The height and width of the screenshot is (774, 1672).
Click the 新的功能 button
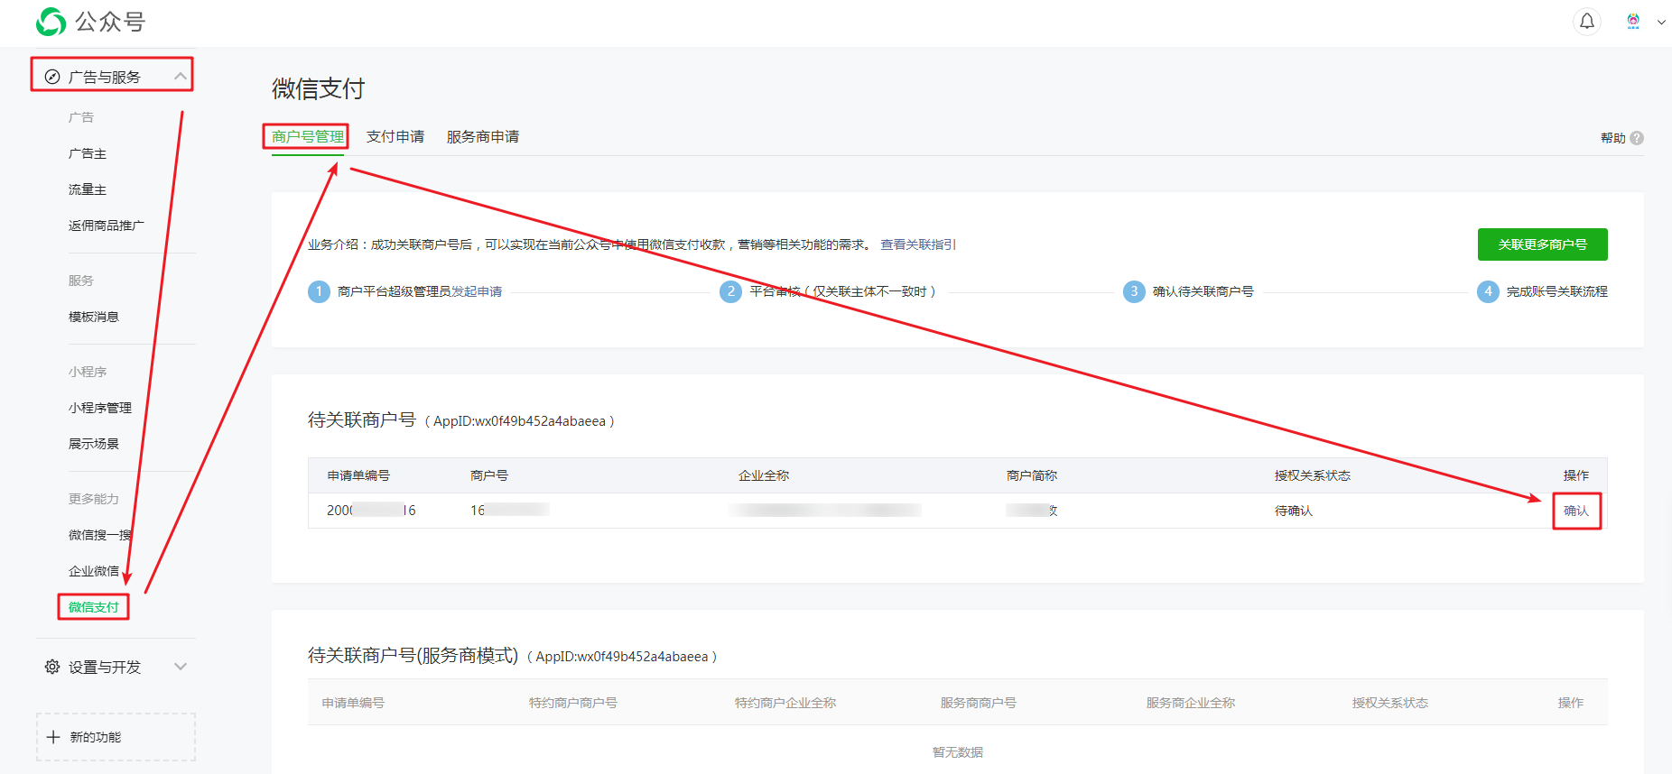[x=116, y=737]
